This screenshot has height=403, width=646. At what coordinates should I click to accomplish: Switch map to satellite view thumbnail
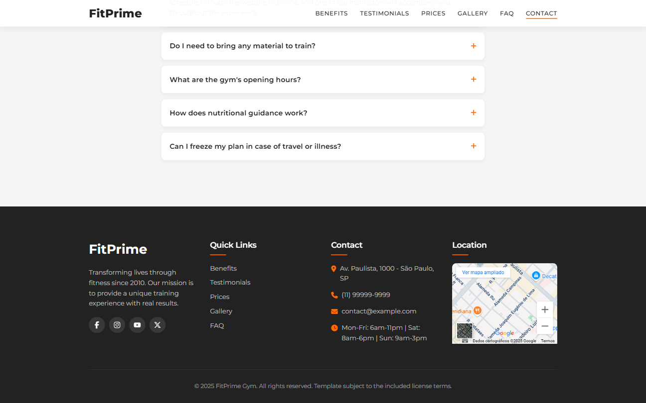pyautogui.click(x=465, y=331)
